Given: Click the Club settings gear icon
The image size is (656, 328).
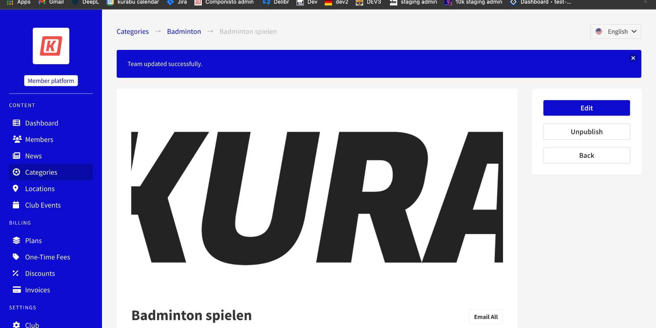Looking at the screenshot, I should pyautogui.click(x=17, y=325).
